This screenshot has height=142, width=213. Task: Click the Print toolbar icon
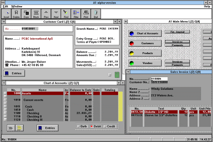pyautogui.click(x=86, y=13)
